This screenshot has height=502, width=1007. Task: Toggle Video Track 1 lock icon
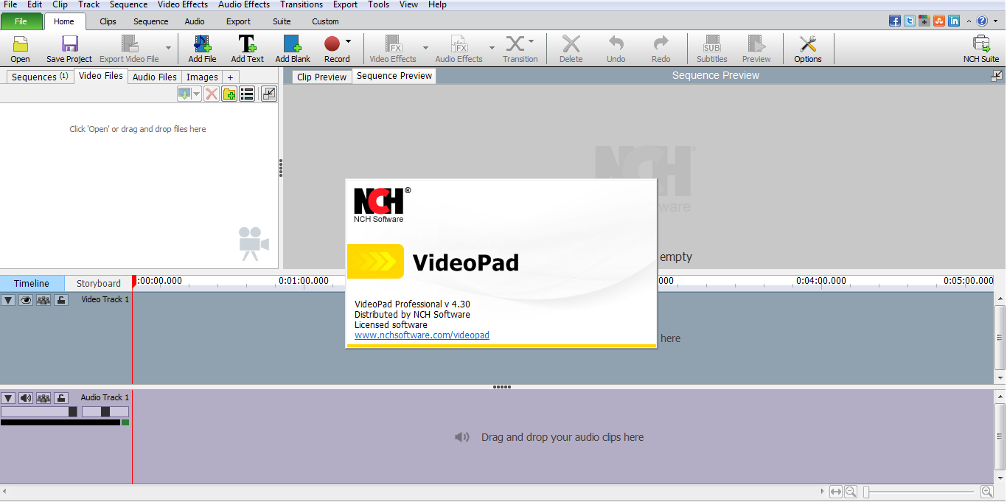61,300
